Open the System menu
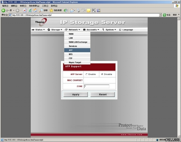The width and height of the screenshot is (181, 142). [x=109, y=30]
